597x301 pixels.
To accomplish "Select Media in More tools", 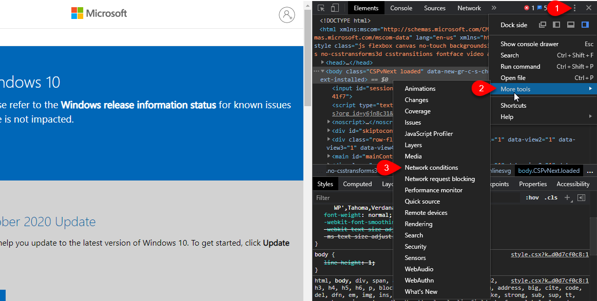I will pyautogui.click(x=441, y=156).
